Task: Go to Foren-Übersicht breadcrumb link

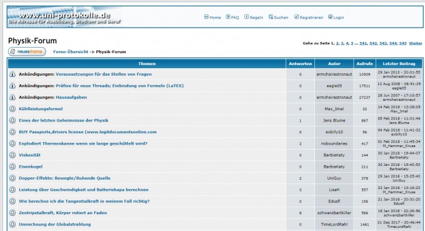Action: click(71, 51)
